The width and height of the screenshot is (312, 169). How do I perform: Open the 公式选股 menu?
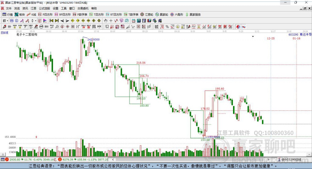[44, 8]
